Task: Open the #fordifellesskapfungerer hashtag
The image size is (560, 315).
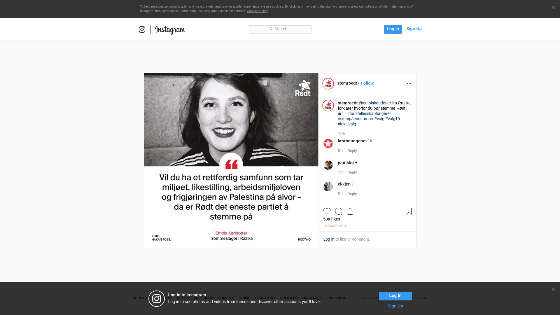Action: click(x=369, y=113)
